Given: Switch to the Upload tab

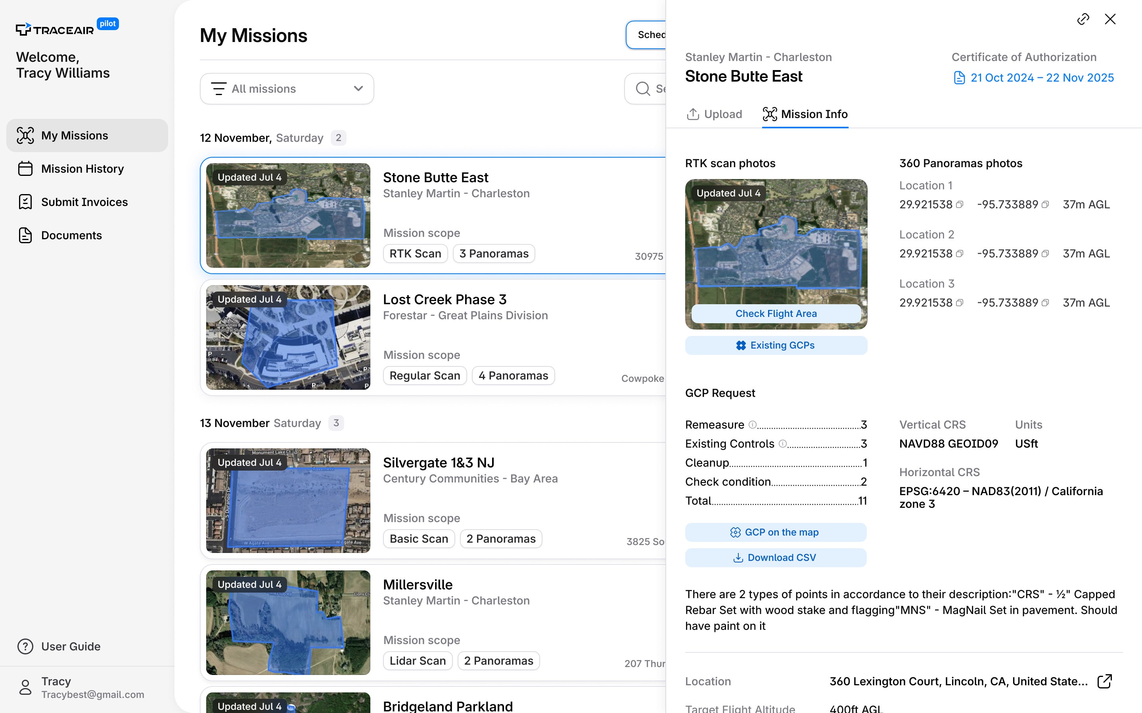Looking at the screenshot, I should pyautogui.click(x=715, y=114).
